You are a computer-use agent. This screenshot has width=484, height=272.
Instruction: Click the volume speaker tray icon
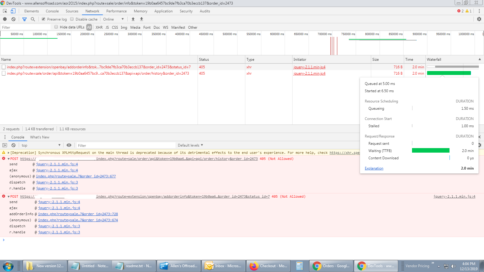coord(453,266)
